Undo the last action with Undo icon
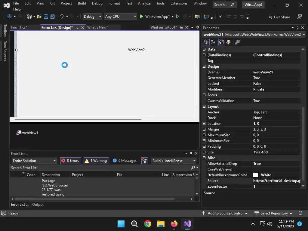This screenshot has height=231, width=308. coord(62,17)
